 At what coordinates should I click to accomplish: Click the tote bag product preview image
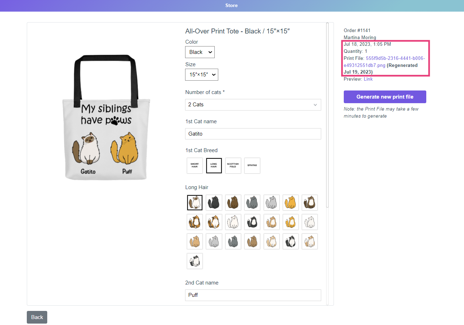pos(106,118)
